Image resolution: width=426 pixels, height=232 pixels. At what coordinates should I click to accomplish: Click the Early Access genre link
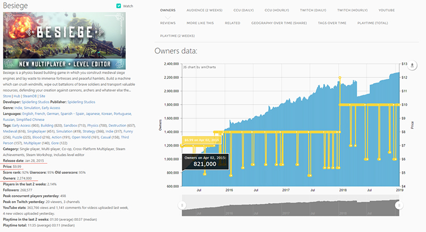(51, 108)
